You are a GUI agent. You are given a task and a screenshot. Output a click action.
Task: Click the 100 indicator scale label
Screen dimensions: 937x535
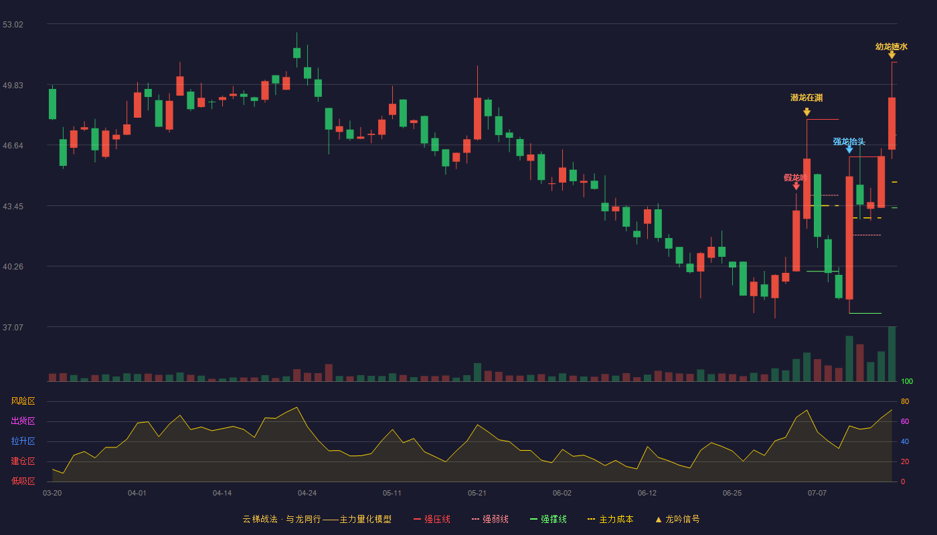[907, 382]
